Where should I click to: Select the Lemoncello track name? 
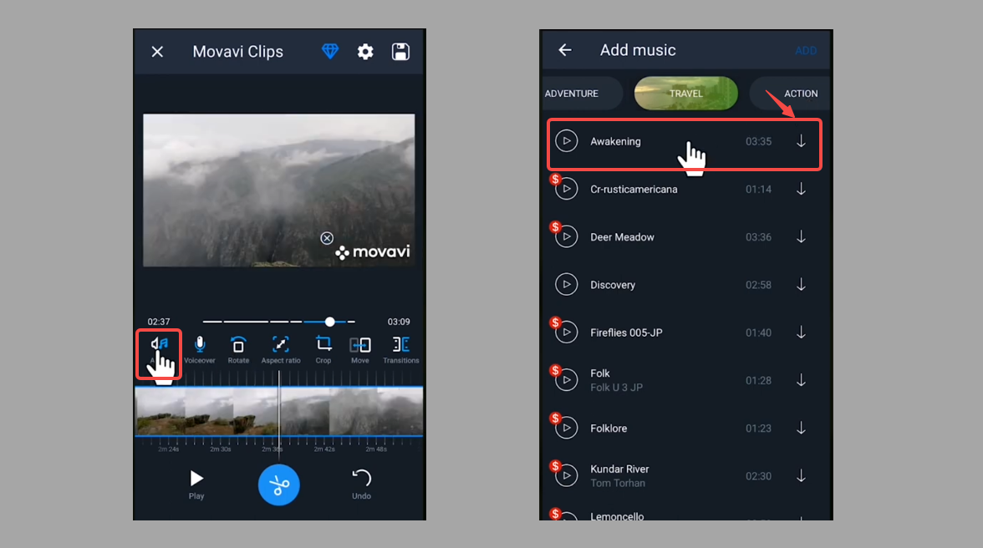pos(617,516)
